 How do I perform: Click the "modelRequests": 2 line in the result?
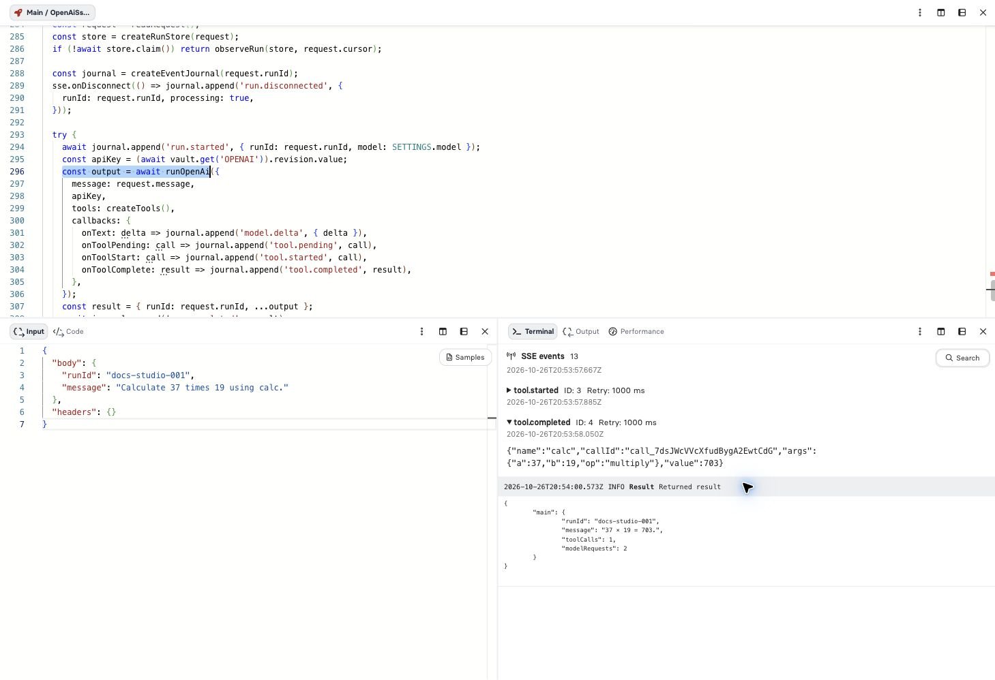coord(594,548)
